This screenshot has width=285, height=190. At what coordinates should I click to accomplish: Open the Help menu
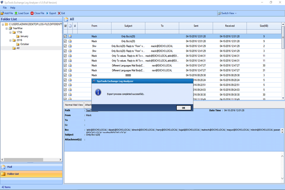point(13,8)
